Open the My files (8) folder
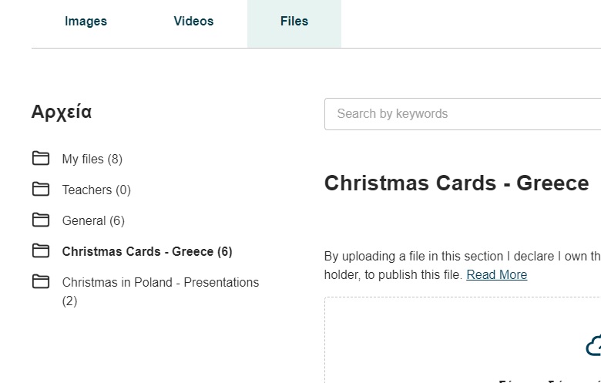 pyautogui.click(x=92, y=159)
